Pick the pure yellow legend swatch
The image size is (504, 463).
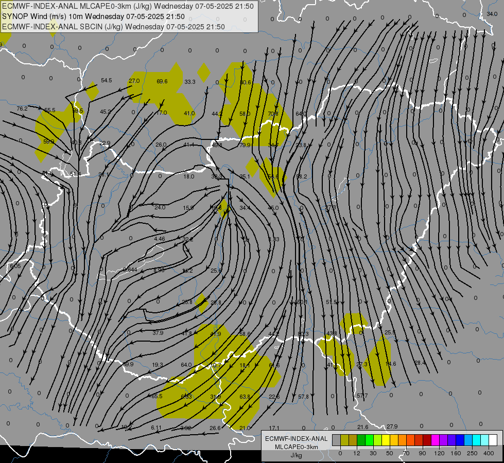tap(386, 440)
